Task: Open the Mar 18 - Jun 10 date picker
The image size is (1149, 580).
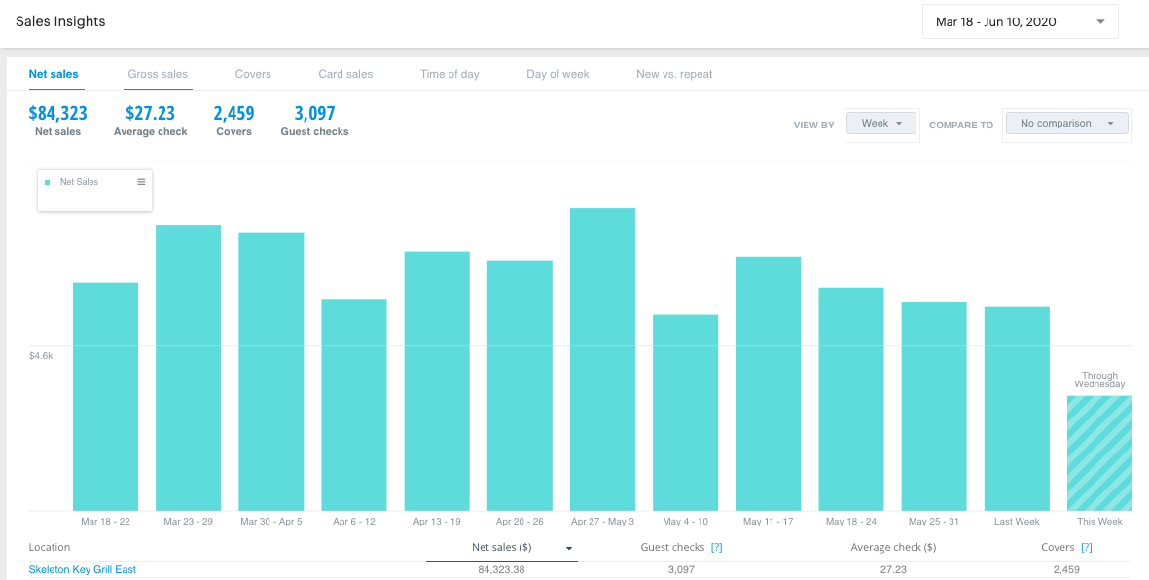Action: (1020, 20)
